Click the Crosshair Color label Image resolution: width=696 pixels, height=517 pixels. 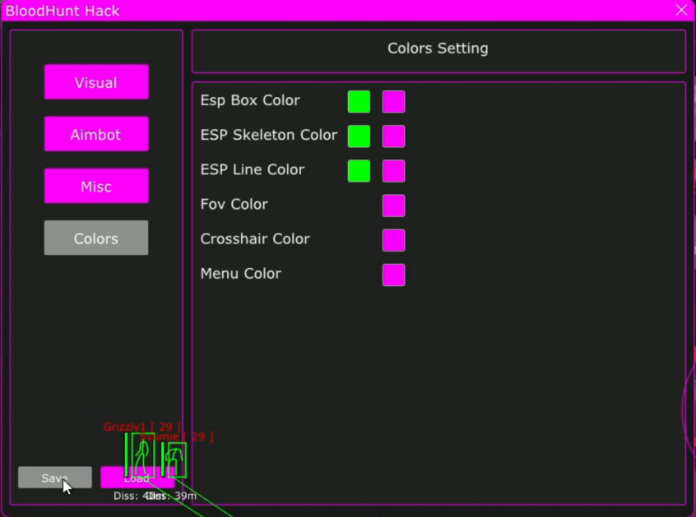[255, 239]
